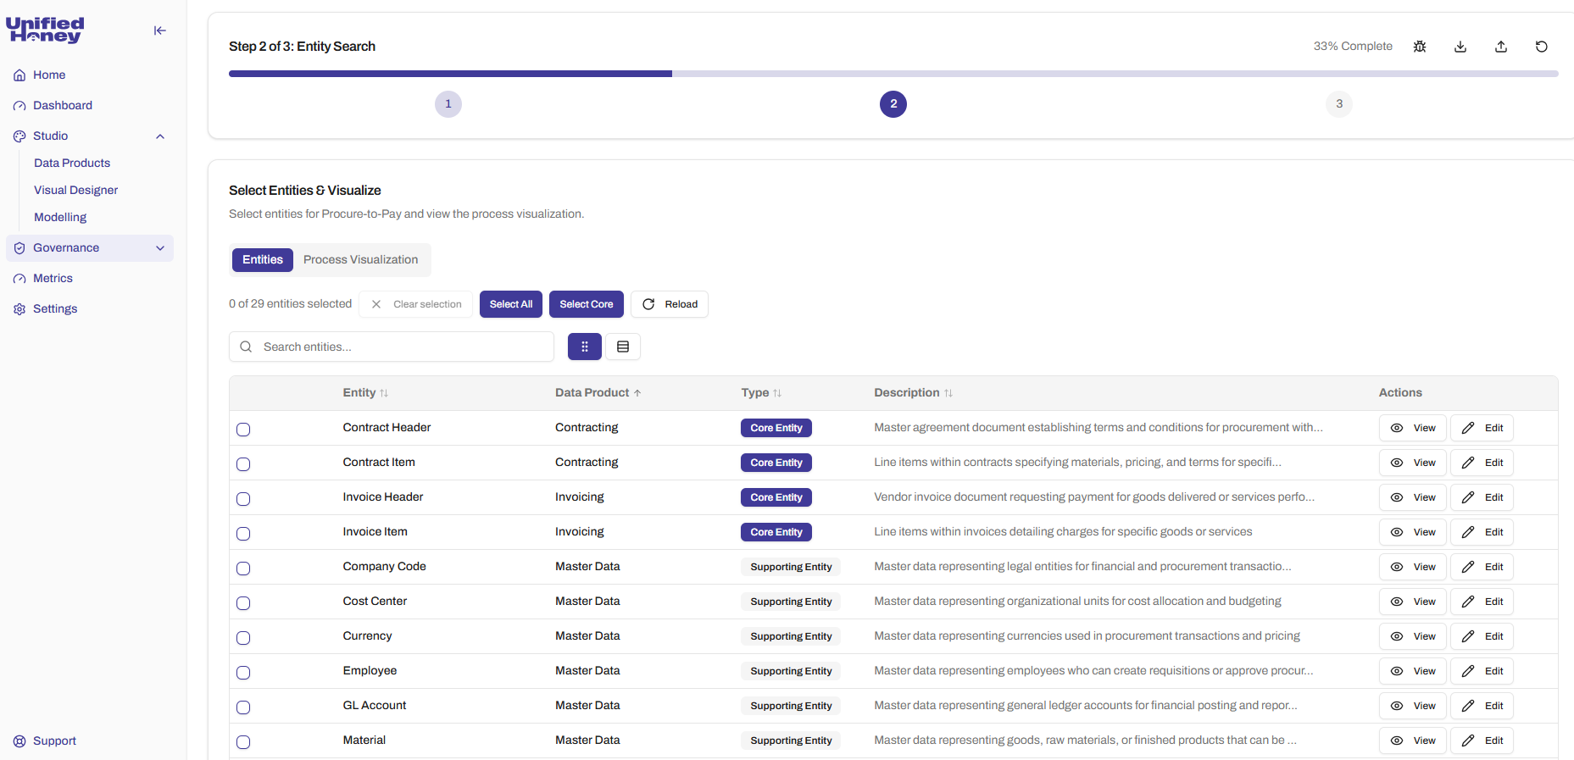Click pencil icon for Currency row
Viewport: 1574px width, 760px height.
click(1468, 636)
